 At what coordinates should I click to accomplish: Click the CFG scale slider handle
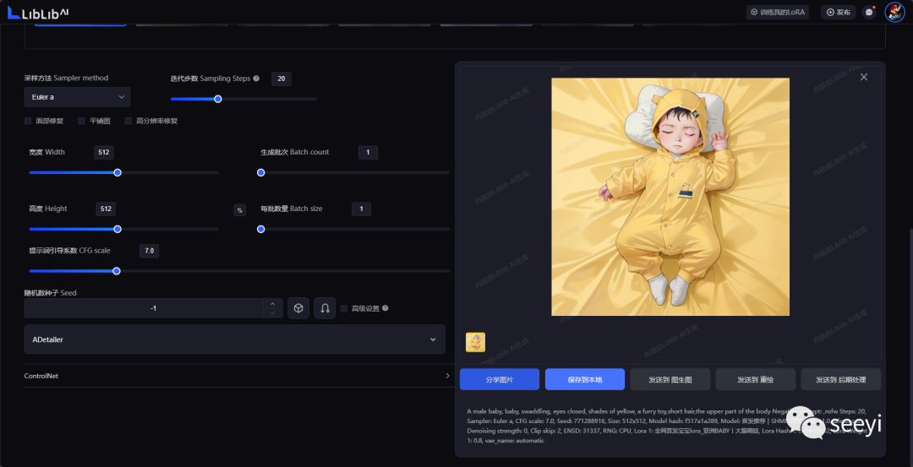tap(117, 271)
